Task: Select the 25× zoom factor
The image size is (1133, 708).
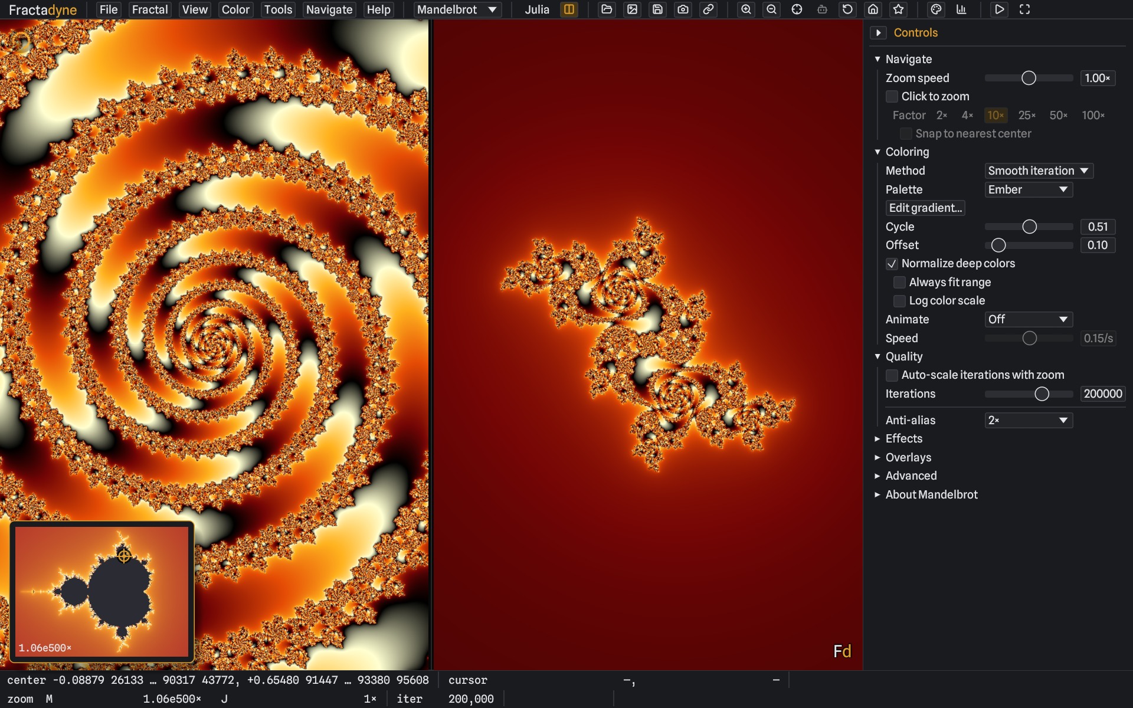Action: [1027, 115]
